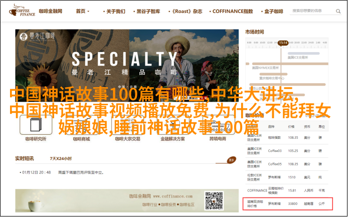
Task: Select the 美国ICE交易所 timeline bar
Action: pyautogui.click(x=303, y=54)
